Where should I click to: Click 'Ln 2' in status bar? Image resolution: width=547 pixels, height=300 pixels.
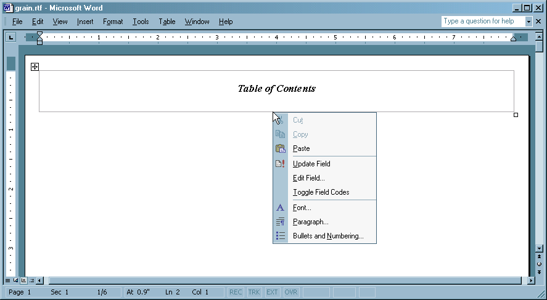173,293
